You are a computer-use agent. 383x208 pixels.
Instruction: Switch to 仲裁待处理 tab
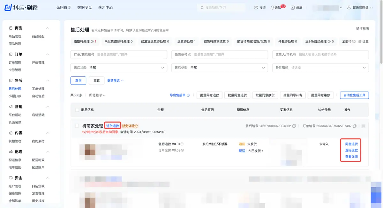(287, 41)
